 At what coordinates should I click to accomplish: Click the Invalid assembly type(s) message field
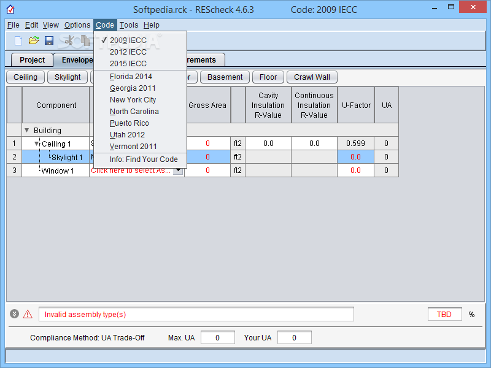click(196, 314)
